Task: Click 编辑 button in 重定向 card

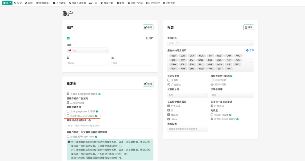Action: pyautogui.click(x=148, y=84)
